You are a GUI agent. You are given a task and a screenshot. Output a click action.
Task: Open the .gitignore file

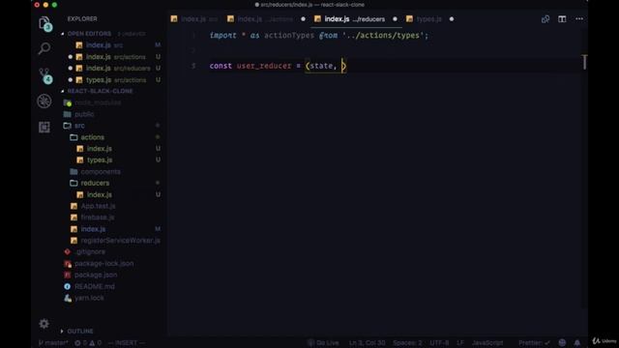click(90, 252)
